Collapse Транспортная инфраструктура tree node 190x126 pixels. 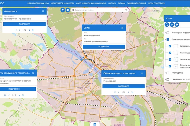click(x=165, y=39)
